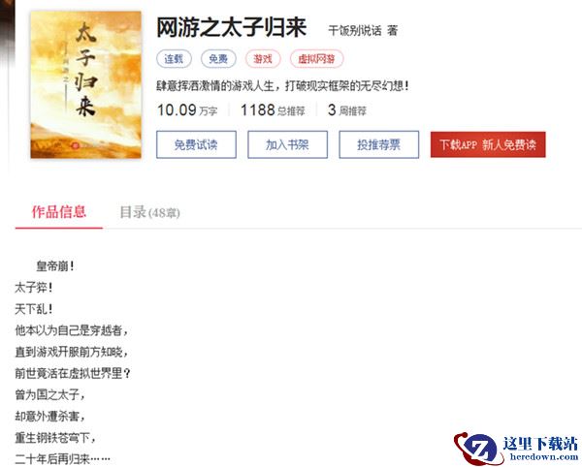Switch to the 目录 (48章) tab

(149, 213)
